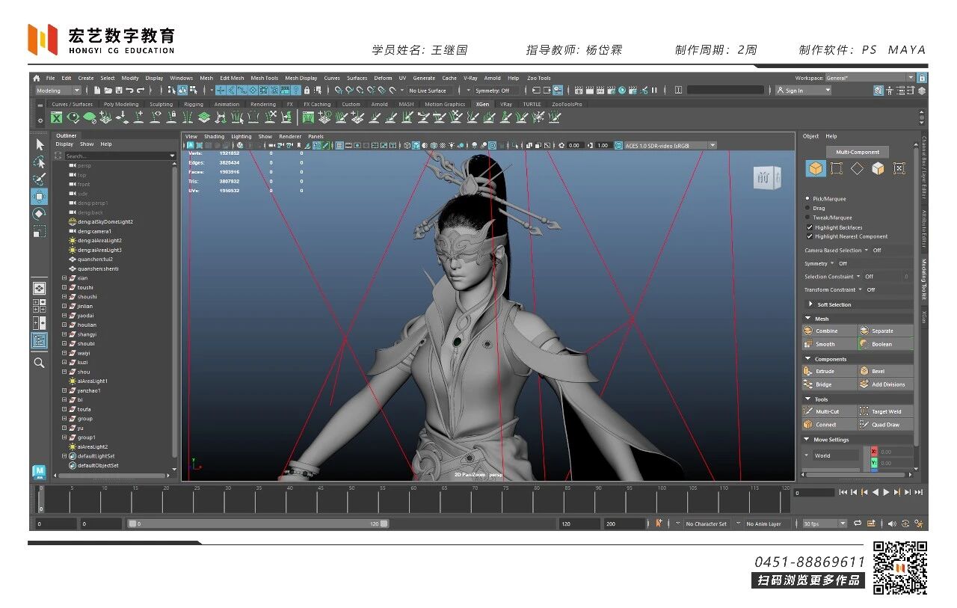Open the search magnifier in left sidebar

point(40,363)
